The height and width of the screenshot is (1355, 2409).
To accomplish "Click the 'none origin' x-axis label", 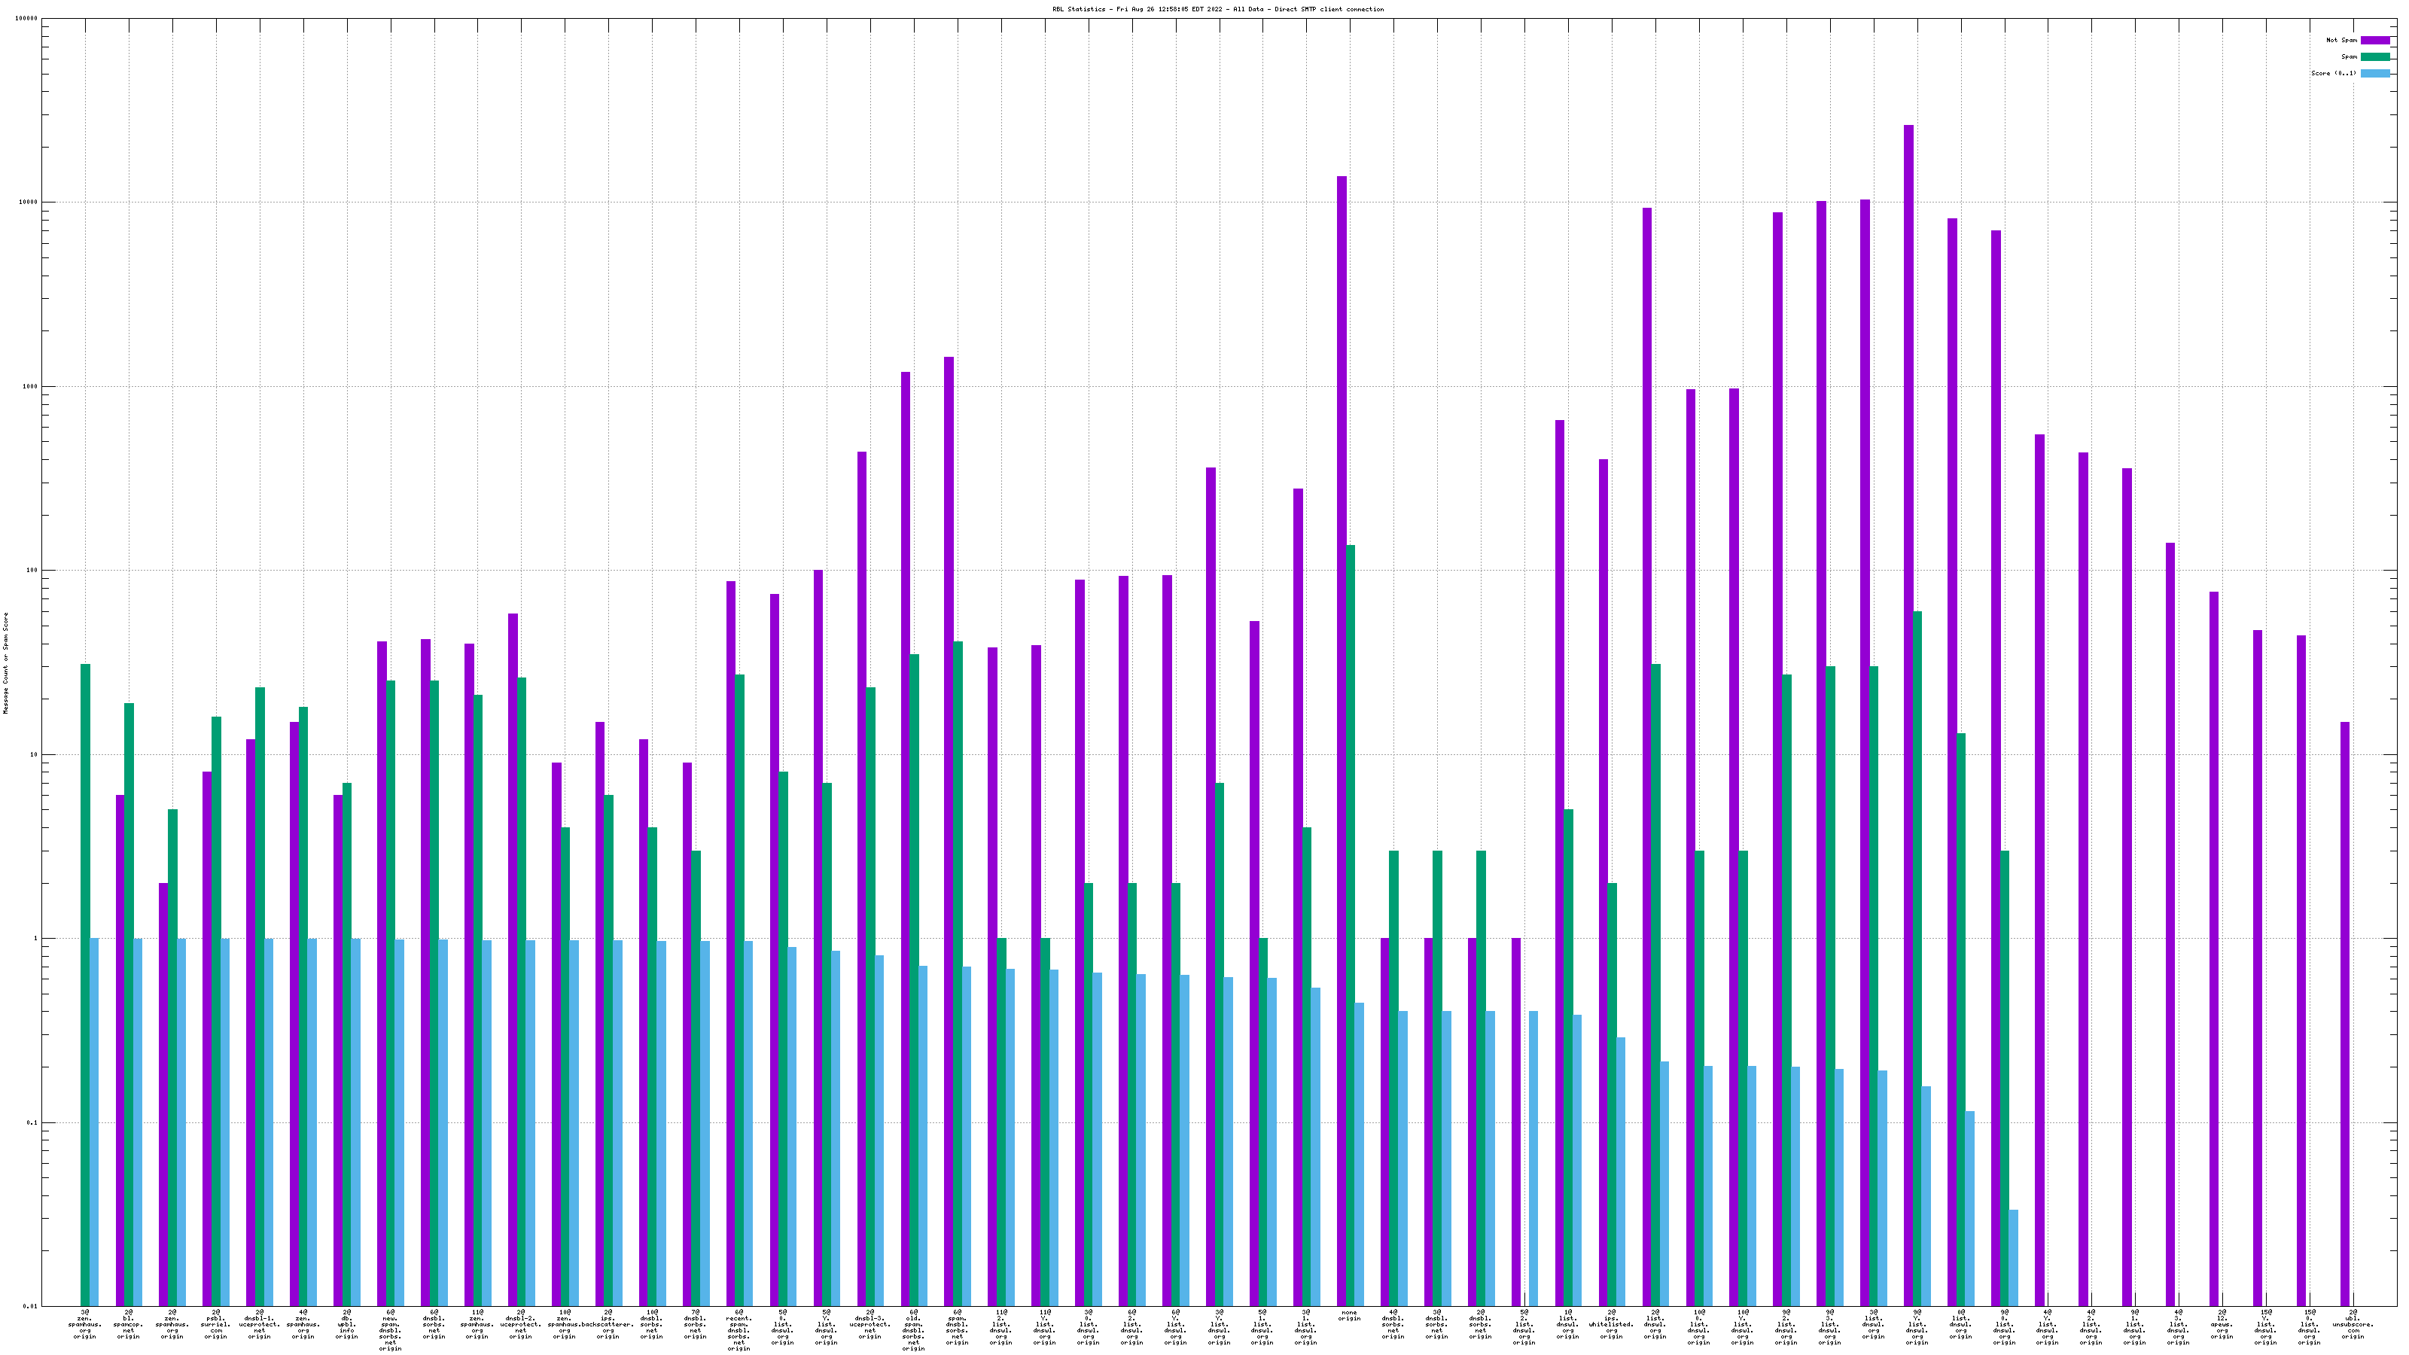I will click(1348, 1316).
